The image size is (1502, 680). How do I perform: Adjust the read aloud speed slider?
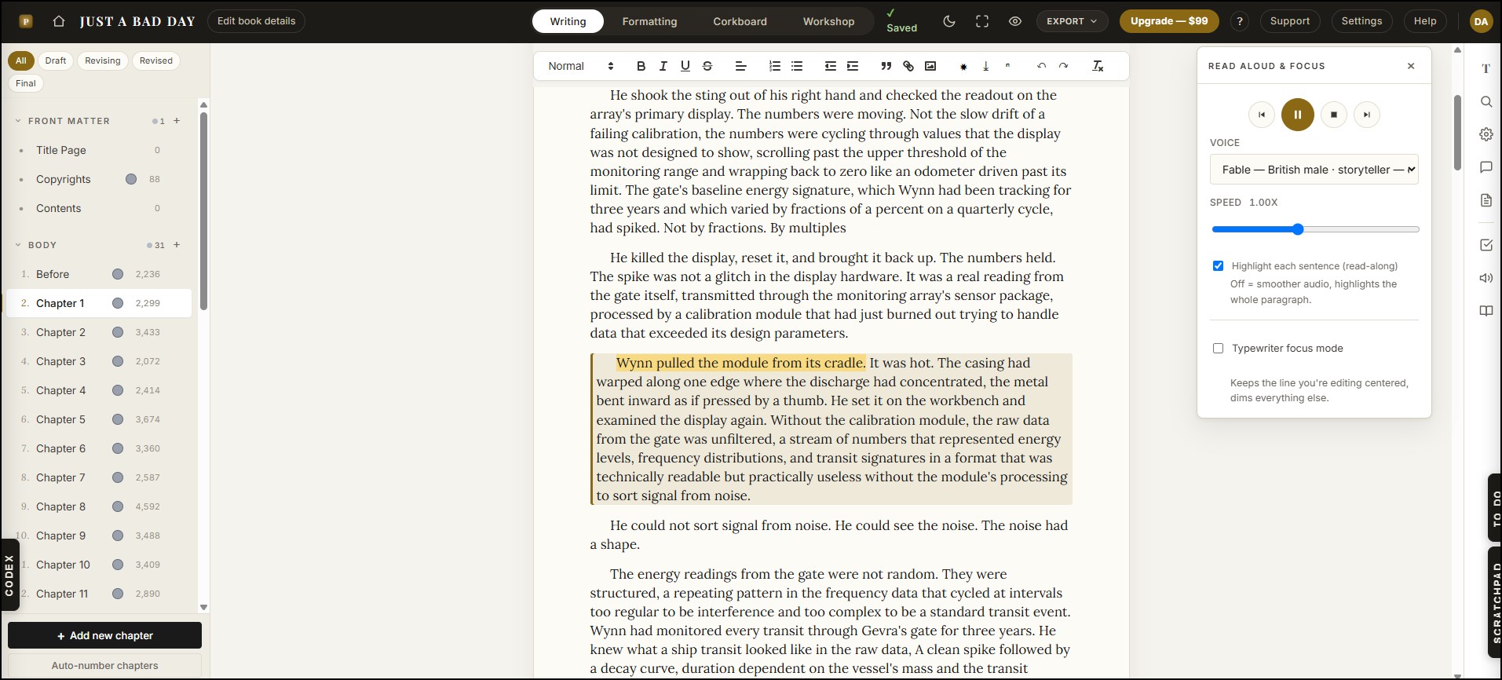click(1315, 229)
